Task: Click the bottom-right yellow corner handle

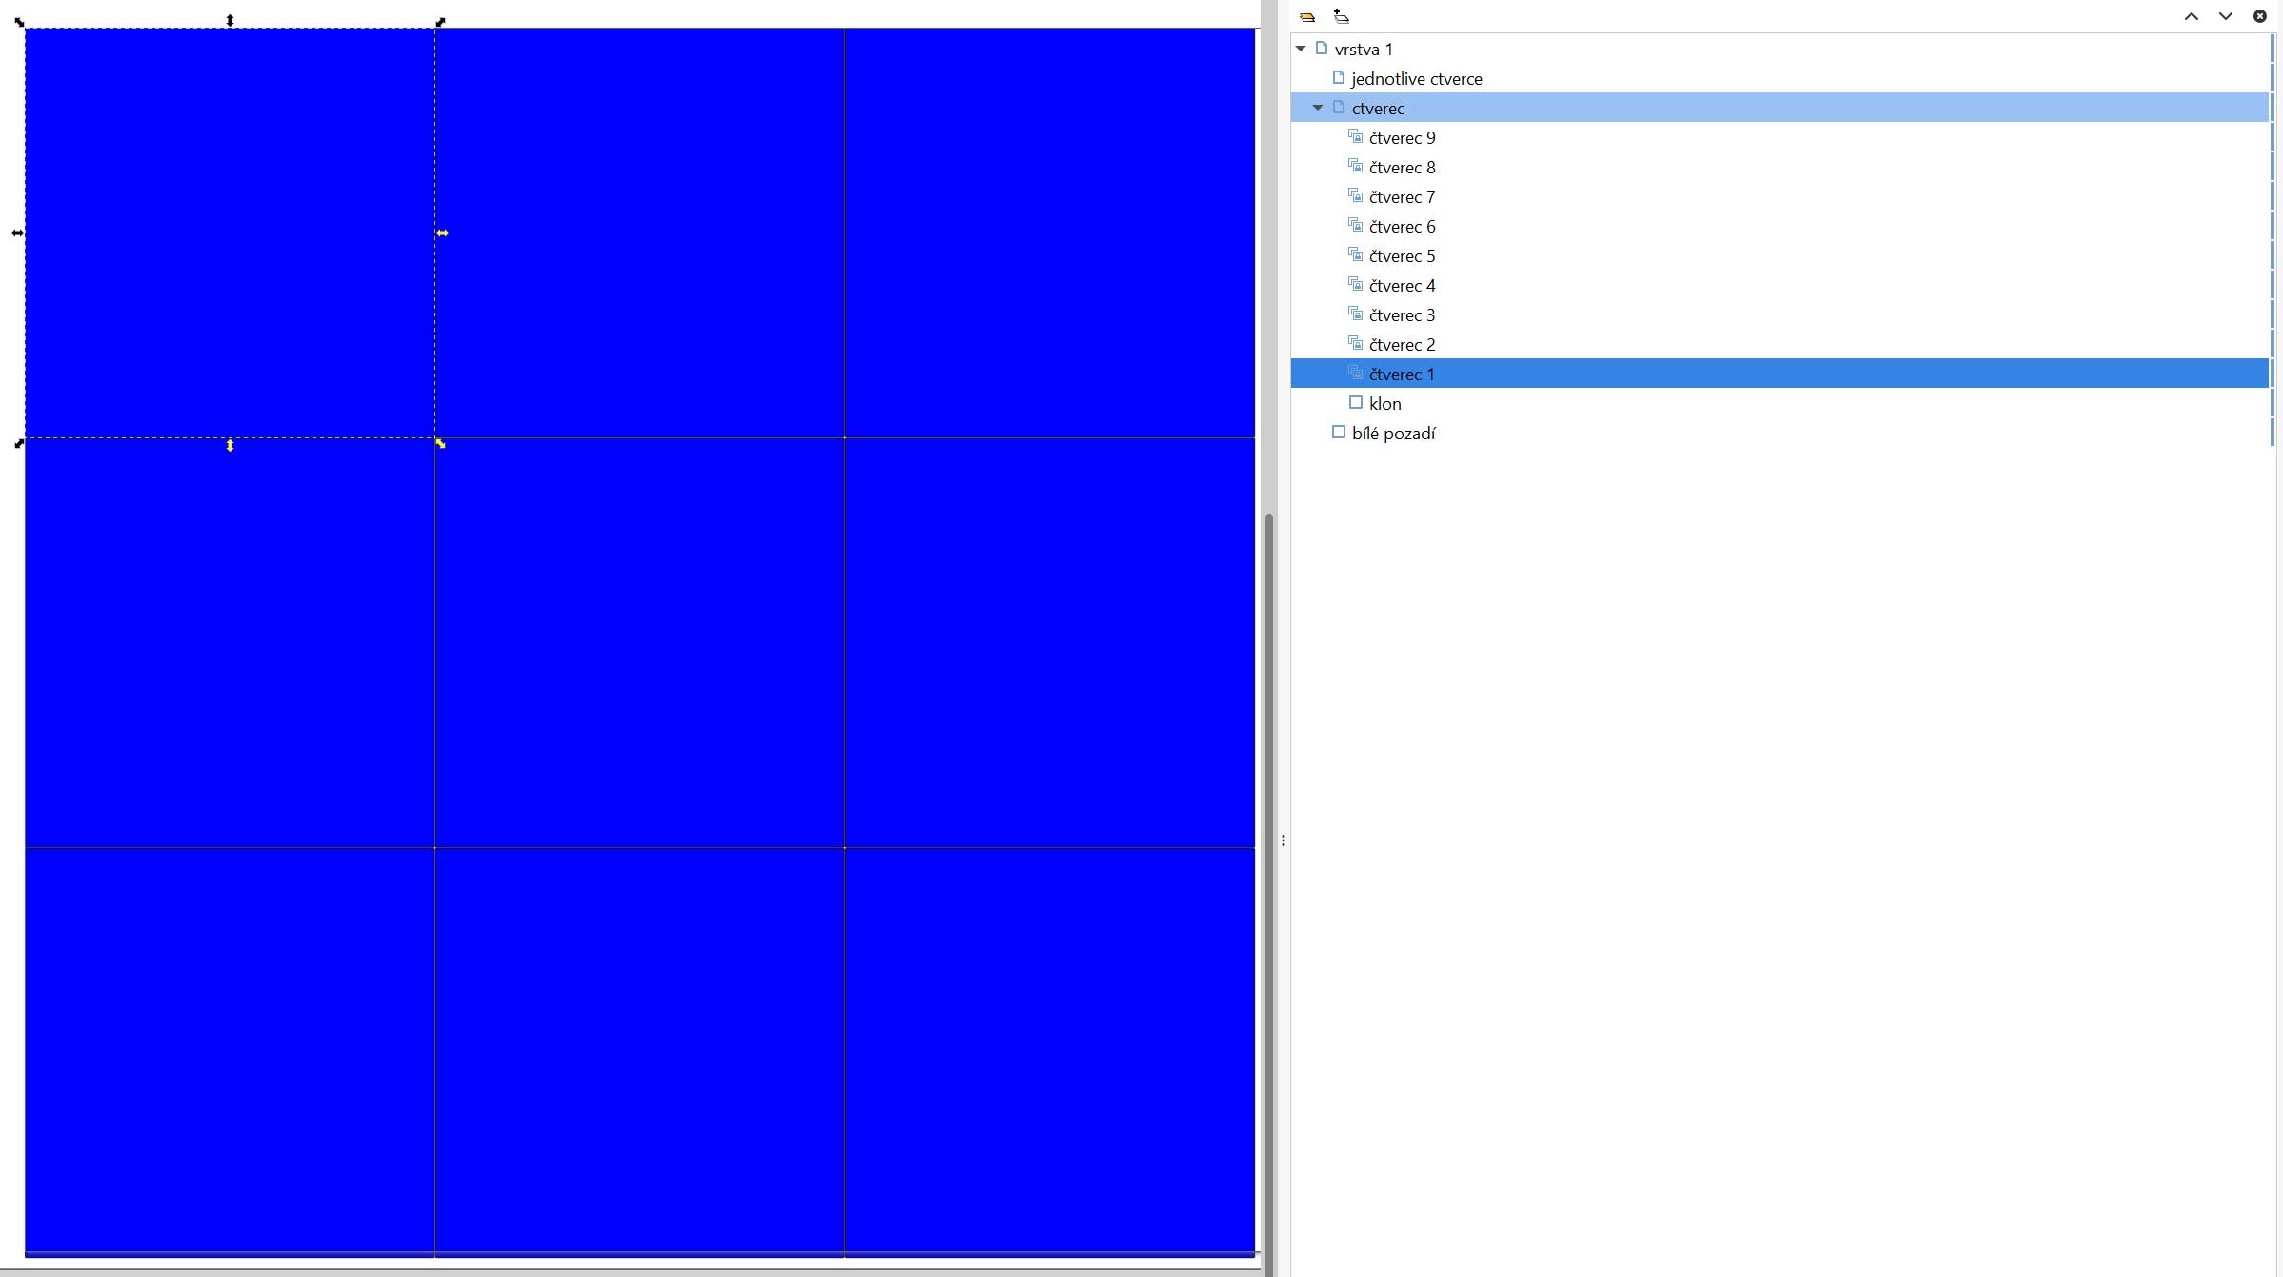Action: point(440,443)
